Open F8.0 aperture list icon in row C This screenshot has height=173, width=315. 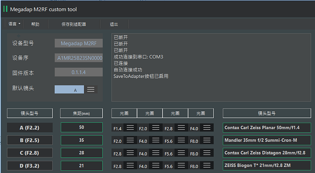207,153
